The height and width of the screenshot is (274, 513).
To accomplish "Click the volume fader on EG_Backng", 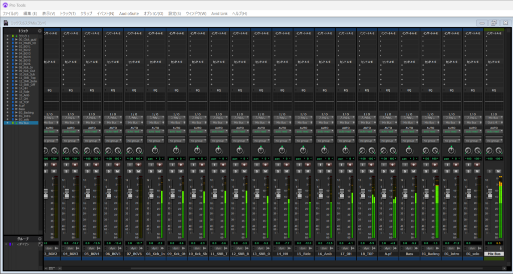I will [x=426, y=194].
